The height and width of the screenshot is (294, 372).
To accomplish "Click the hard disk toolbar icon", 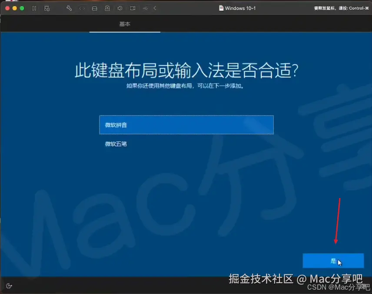I will tap(95, 8).
